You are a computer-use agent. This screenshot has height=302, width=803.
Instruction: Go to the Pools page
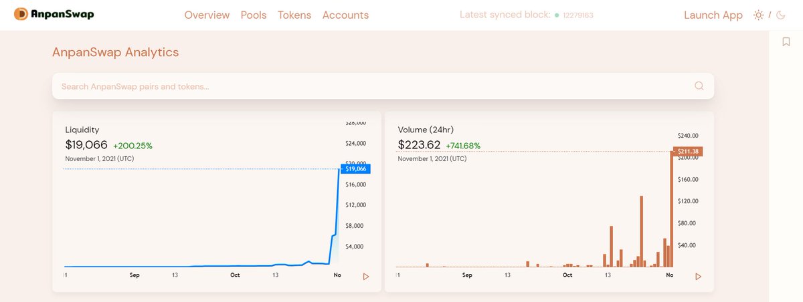point(254,15)
